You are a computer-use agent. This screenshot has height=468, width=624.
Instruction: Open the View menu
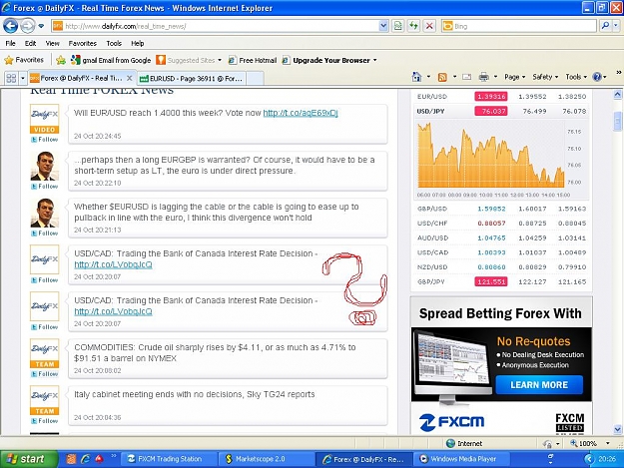[x=52, y=43]
